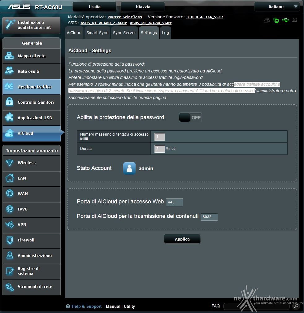The image size is (304, 313).
Task: Click the Riavvia reboot button
Action: pos(143,7)
